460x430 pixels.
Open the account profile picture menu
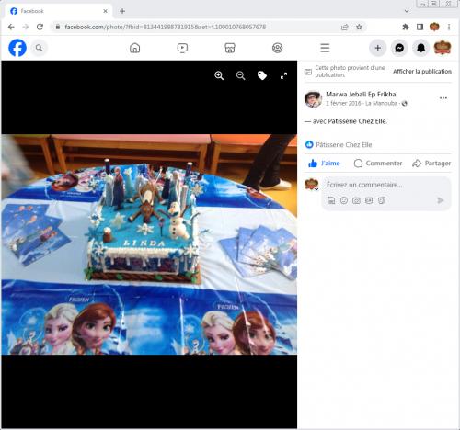point(443,48)
